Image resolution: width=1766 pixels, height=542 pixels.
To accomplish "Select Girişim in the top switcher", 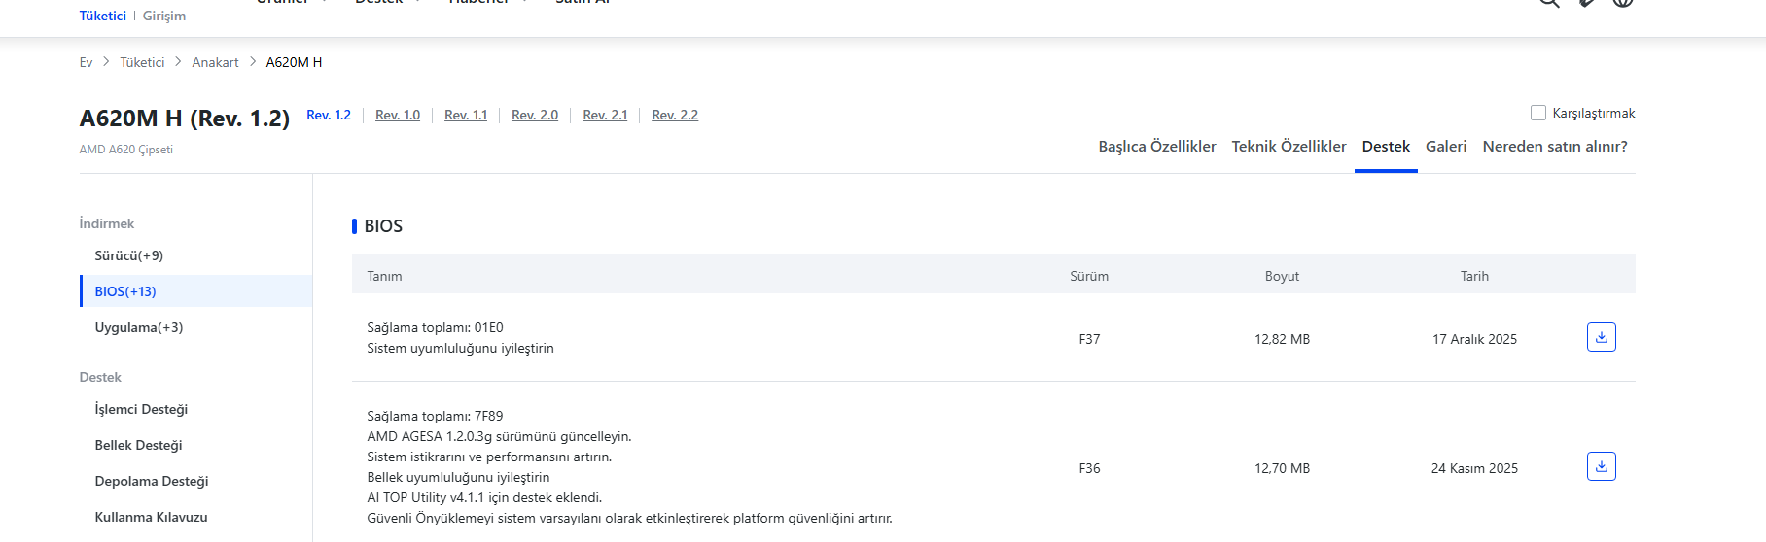I will coord(164,16).
